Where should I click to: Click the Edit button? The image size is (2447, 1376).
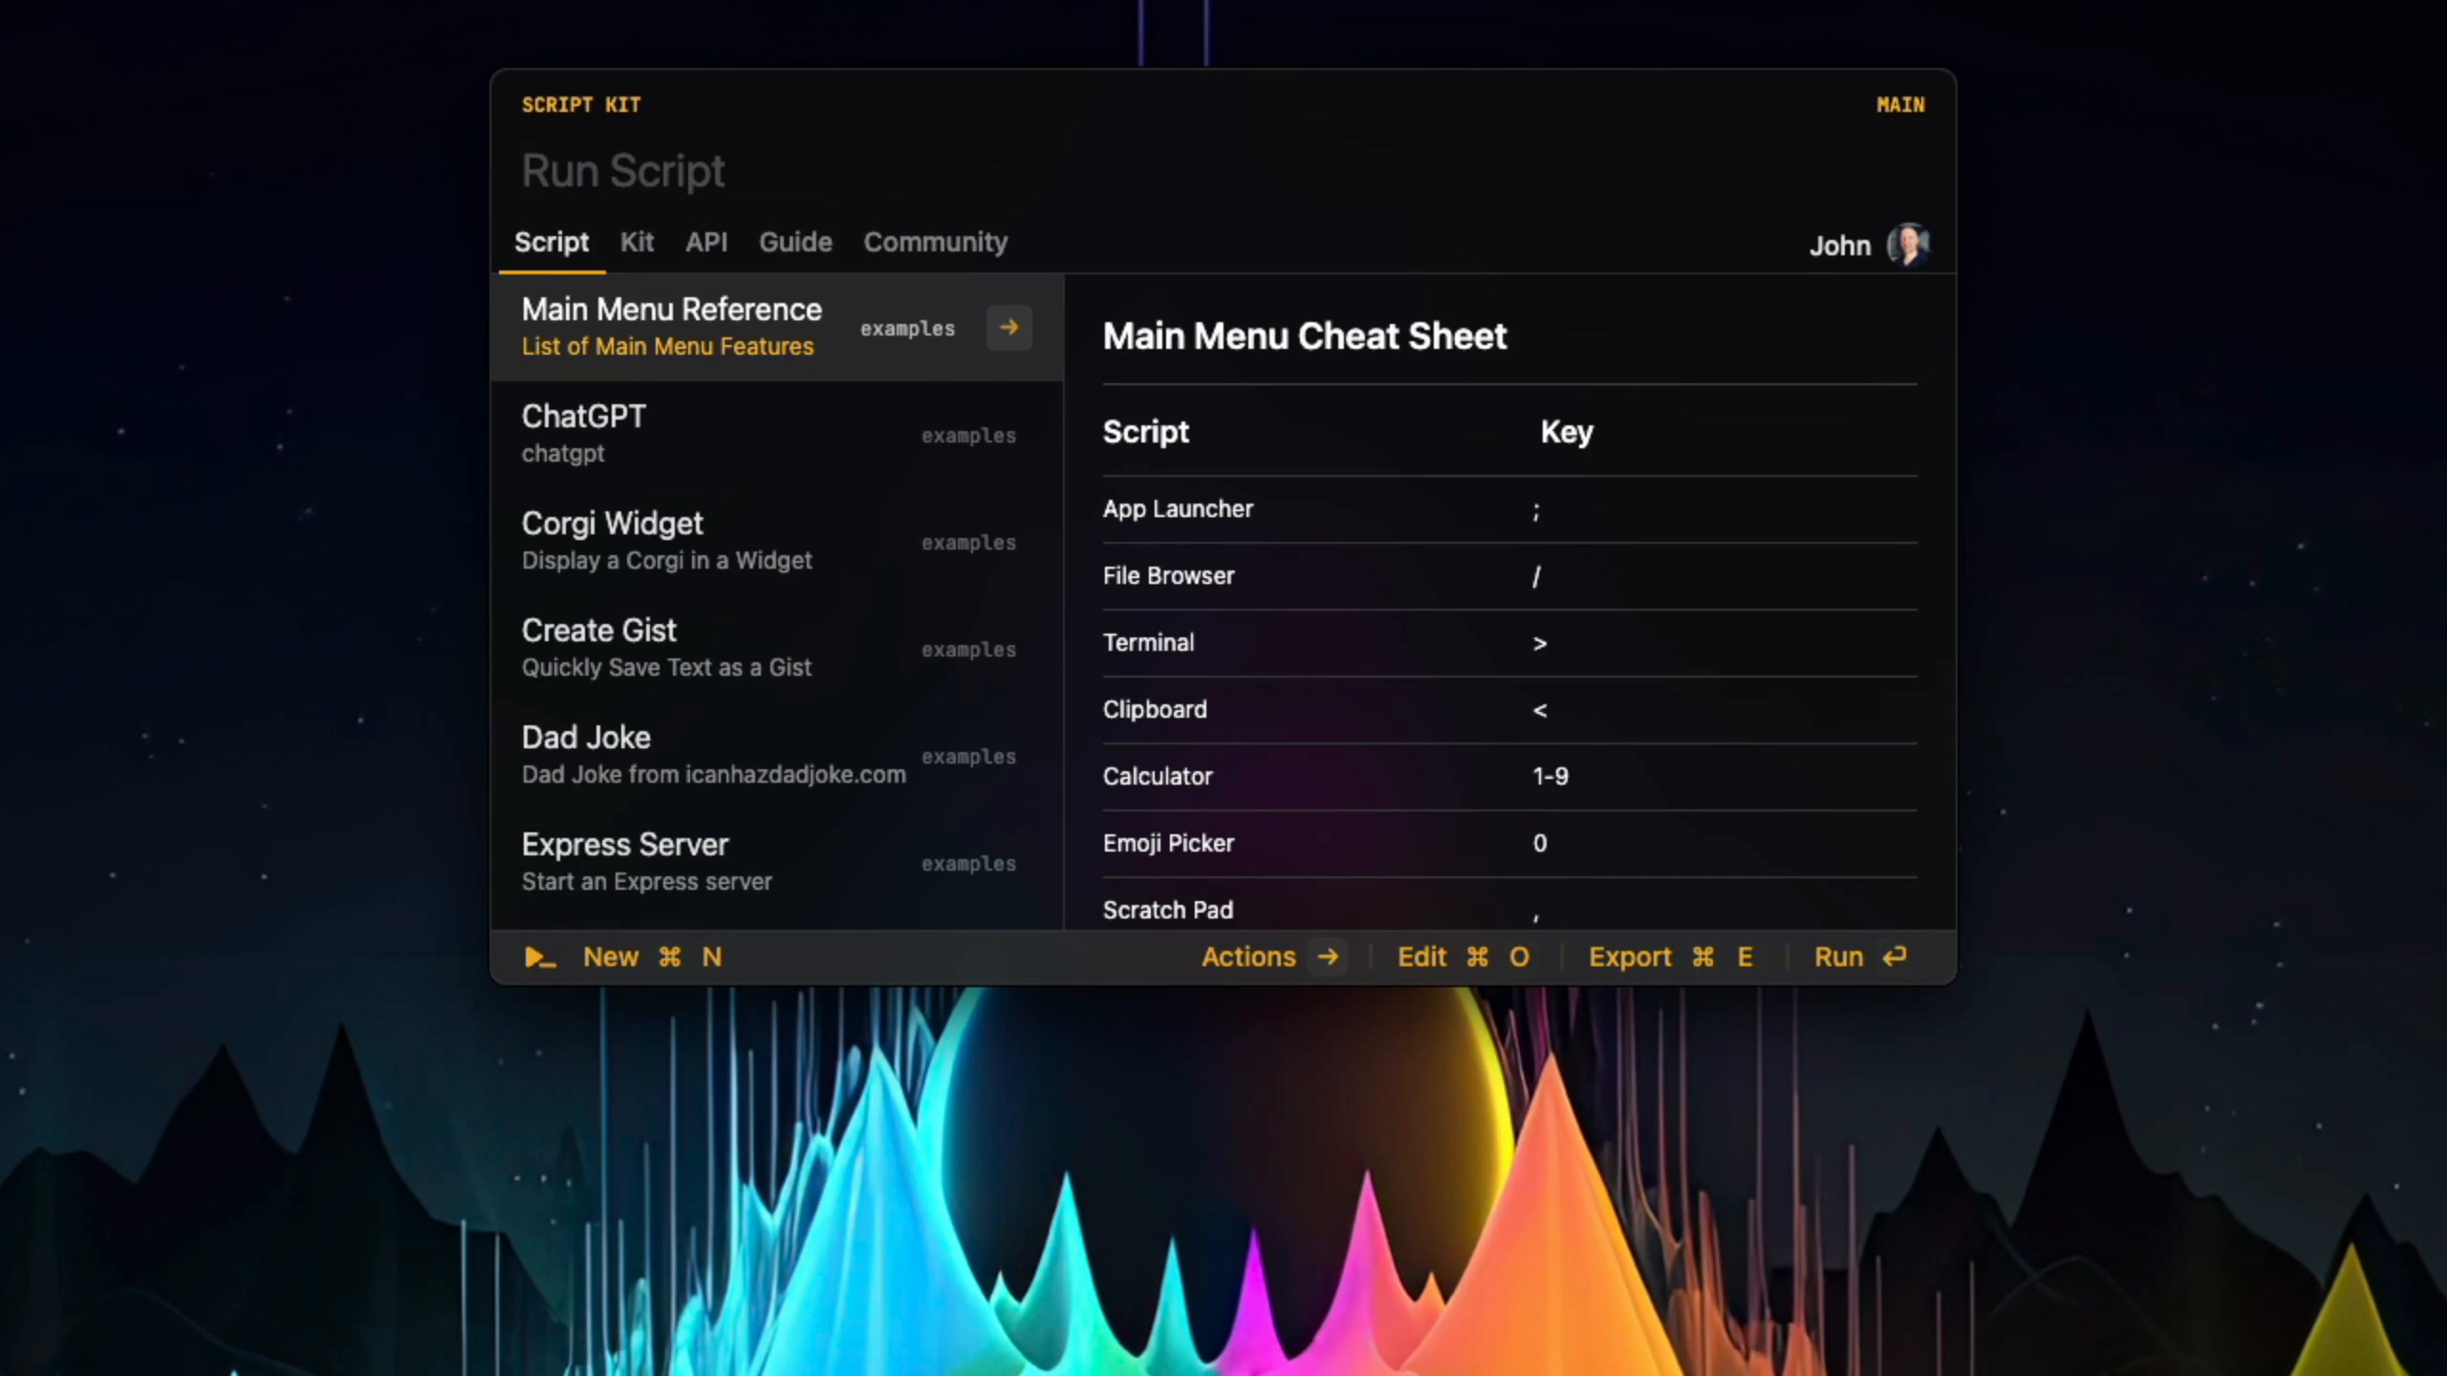(1463, 957)
